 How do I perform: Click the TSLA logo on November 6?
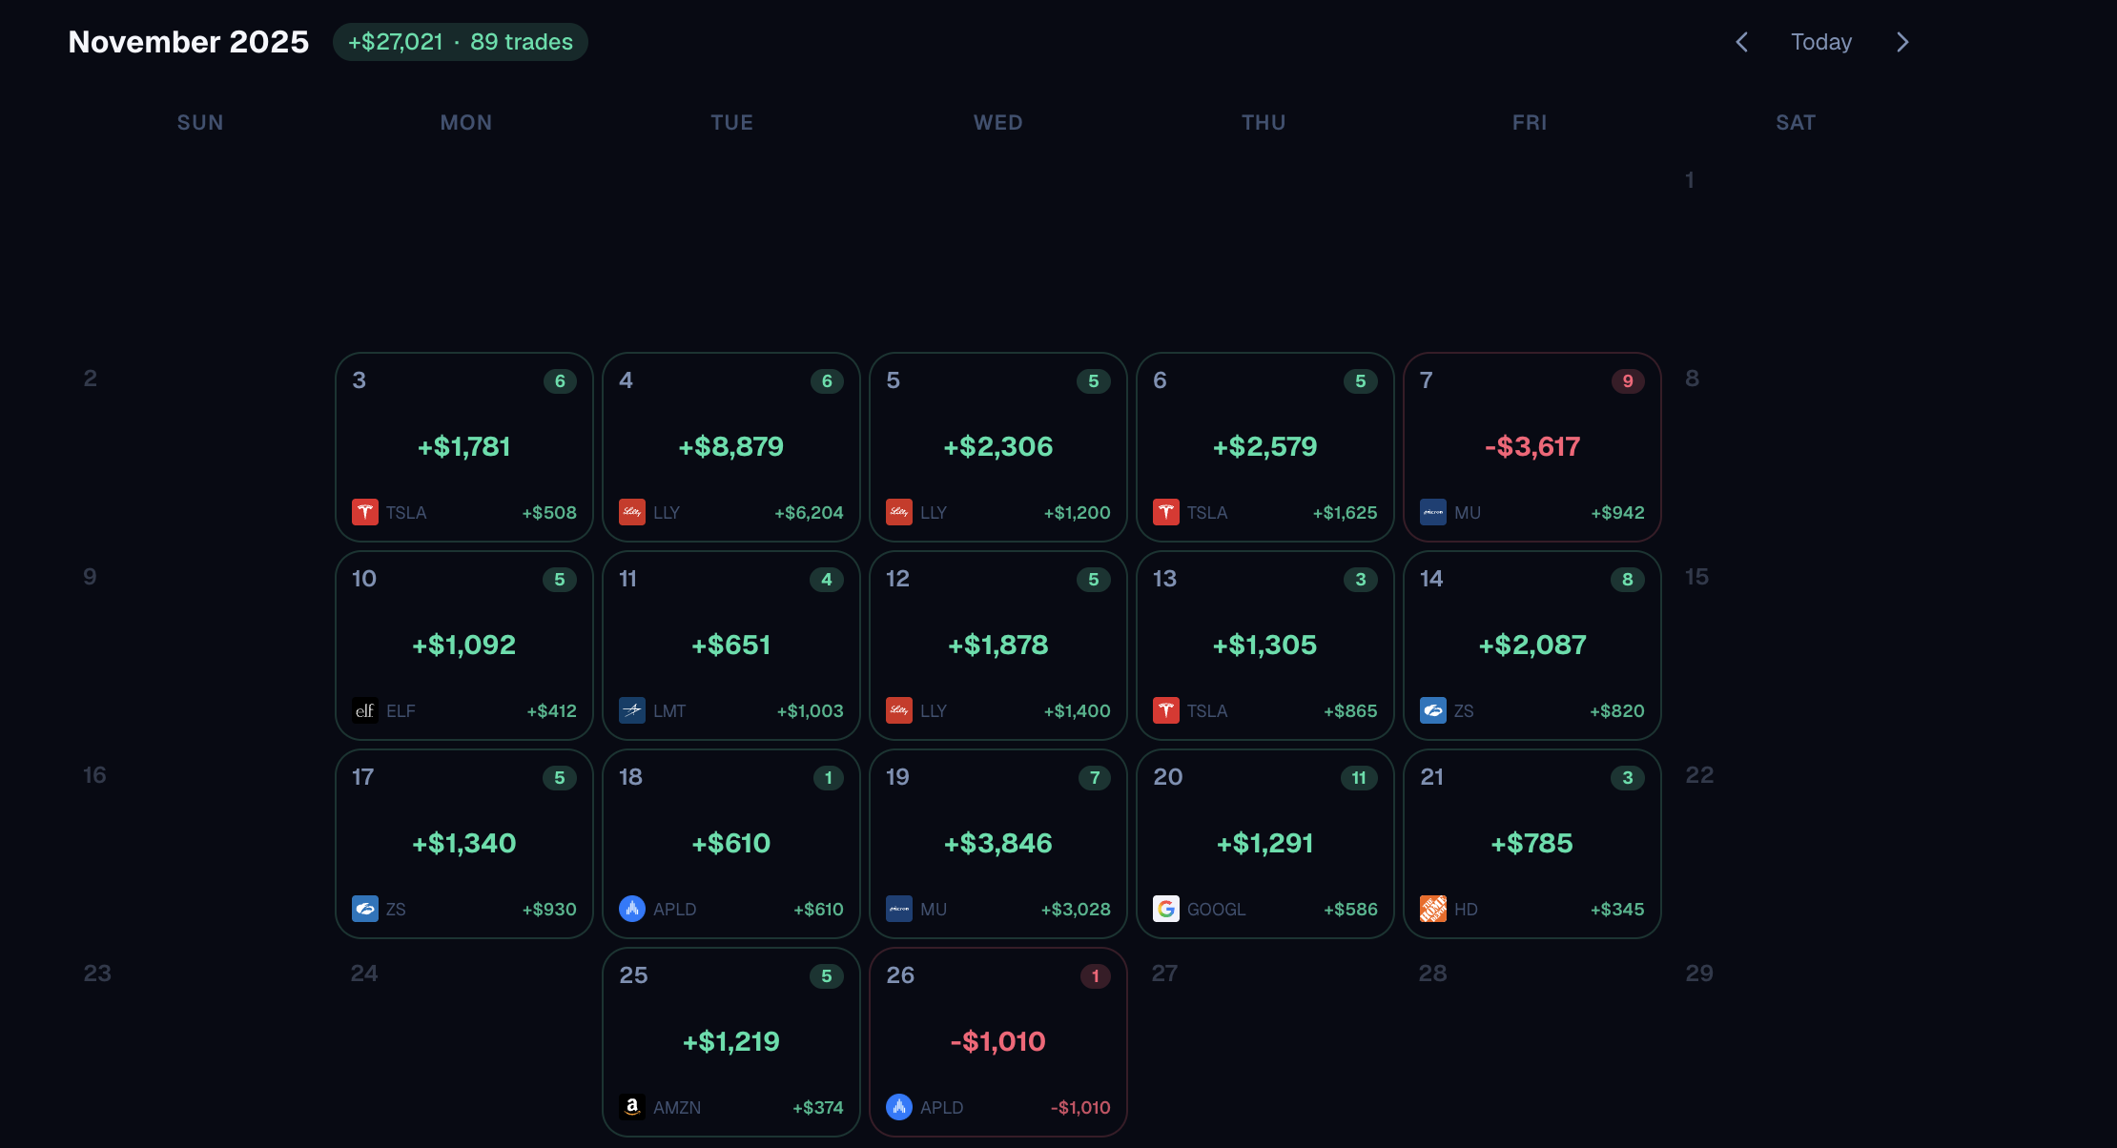pyautogui.click(x=1166, y=512)
